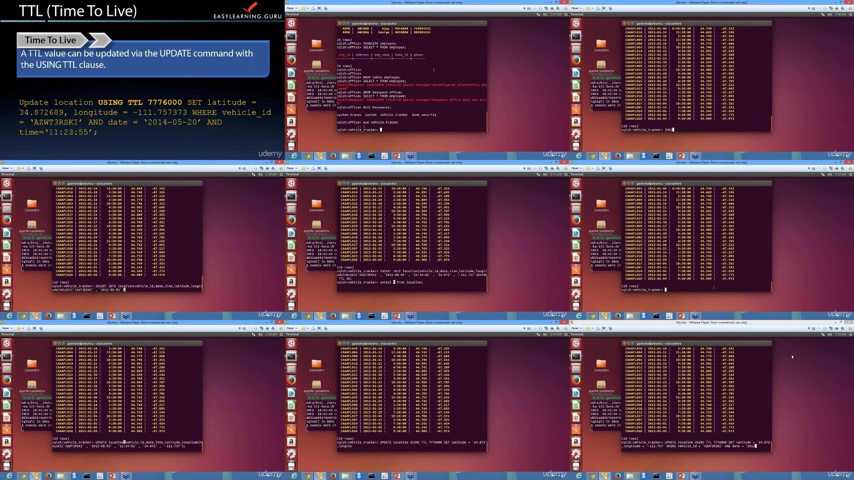Click "USING TTL 7776000" command line in 5:14 terminal
Viewport: 854px width, 480px height.
(412, 444)
